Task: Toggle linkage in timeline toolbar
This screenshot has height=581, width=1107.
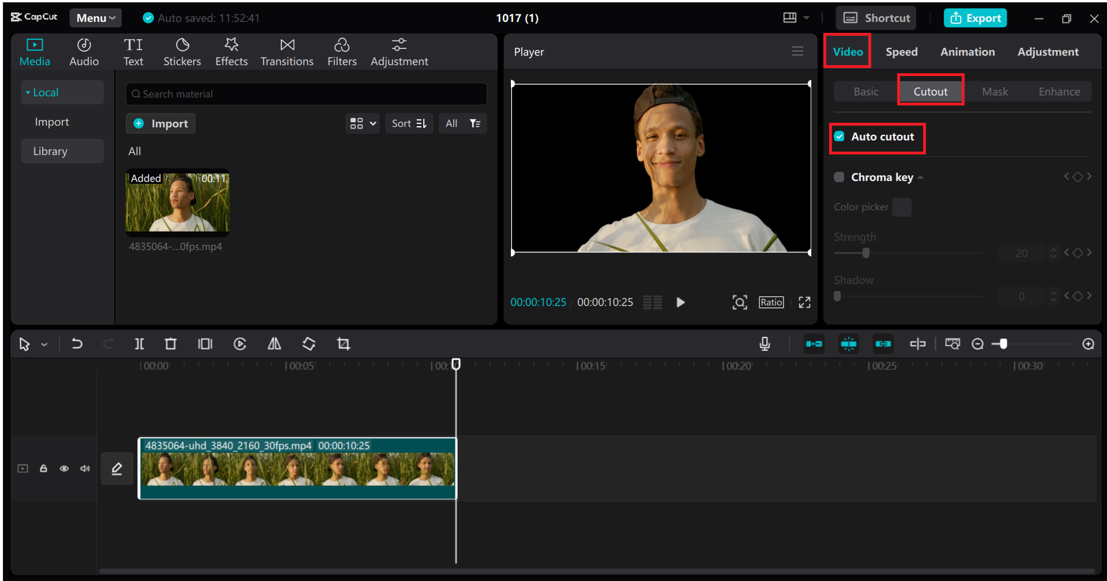Action: [883, 344]
